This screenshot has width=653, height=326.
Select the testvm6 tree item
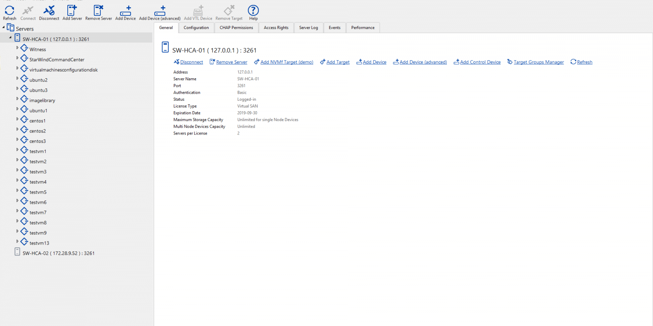(x=38, y=203)
